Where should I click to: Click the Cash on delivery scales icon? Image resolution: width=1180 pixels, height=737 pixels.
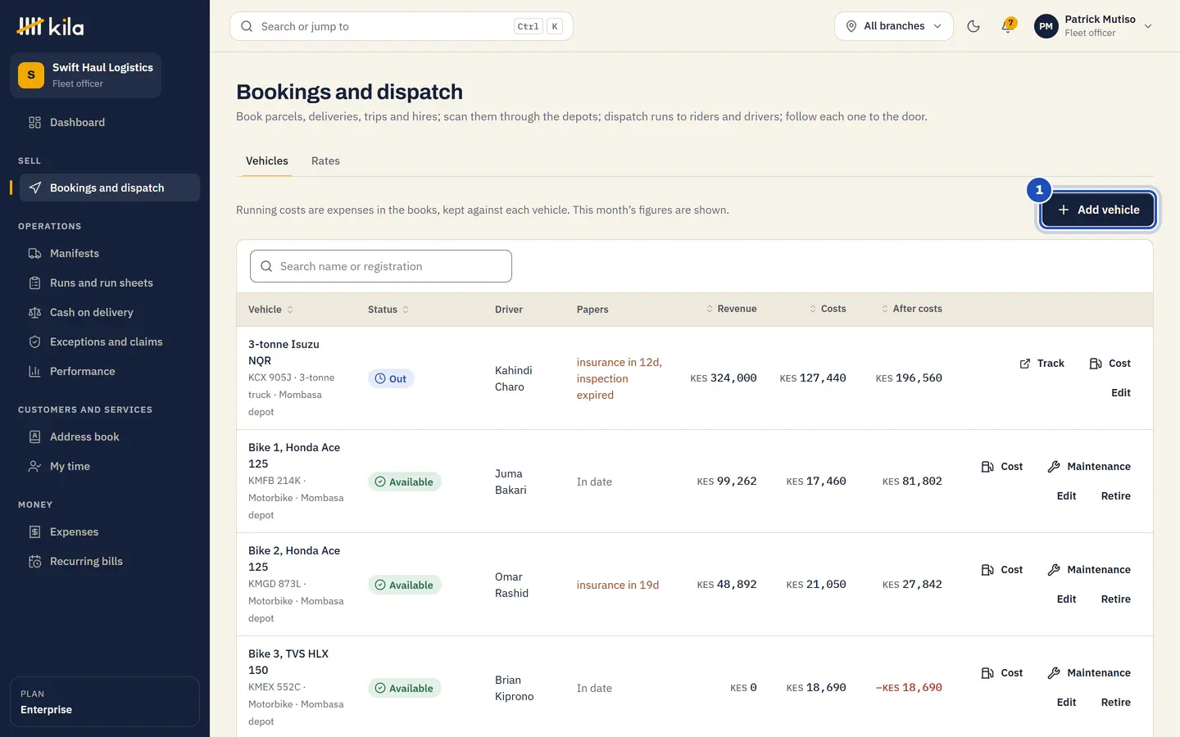tap(34, 313)
